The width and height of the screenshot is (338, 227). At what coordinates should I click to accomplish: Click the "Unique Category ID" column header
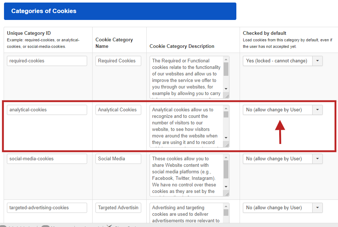29,33
